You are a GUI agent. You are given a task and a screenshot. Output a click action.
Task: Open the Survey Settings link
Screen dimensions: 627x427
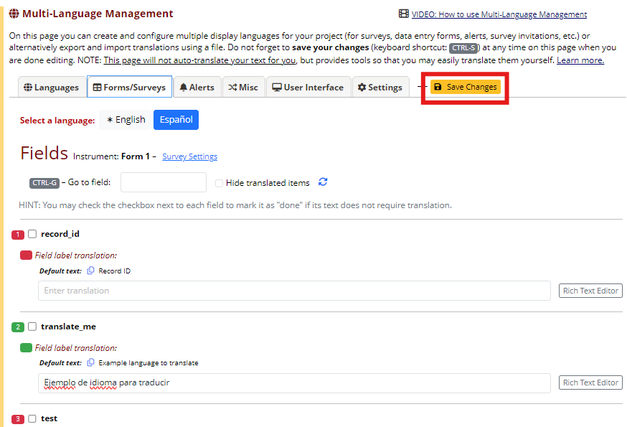click(190, 156)
